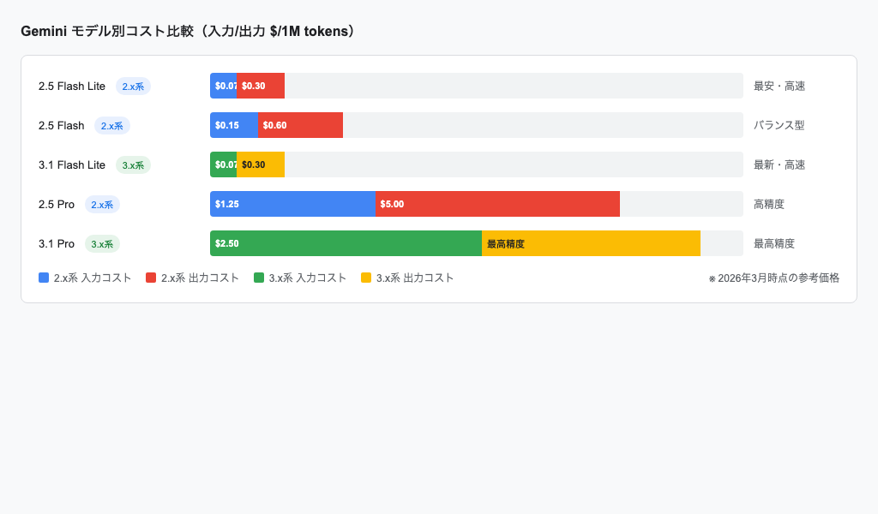Click the 2.5 Flash model name label

62,126
